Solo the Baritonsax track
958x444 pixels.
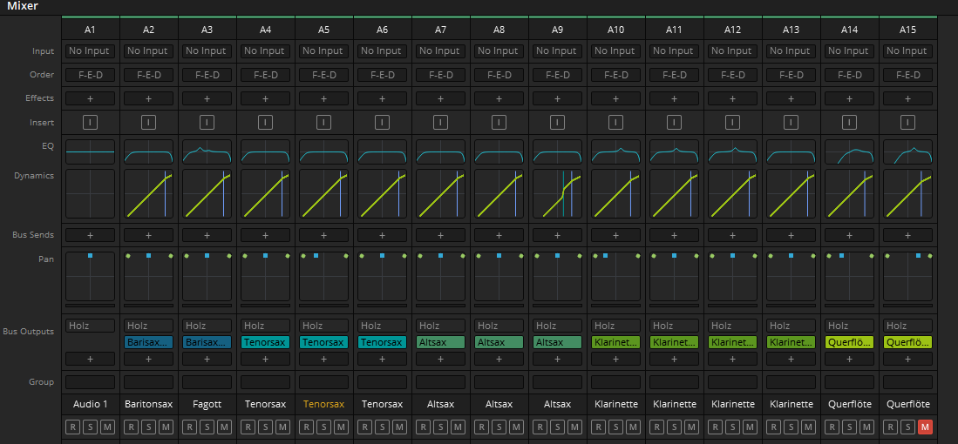(x=148, y=427)
